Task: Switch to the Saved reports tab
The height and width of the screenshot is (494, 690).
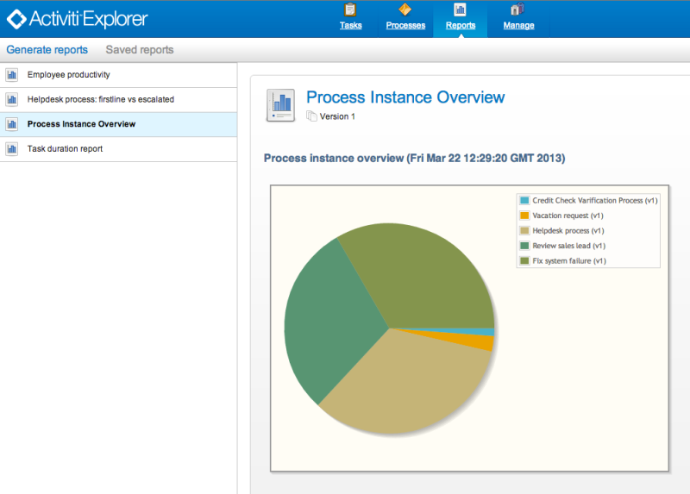Action: (x=140, y=50)
